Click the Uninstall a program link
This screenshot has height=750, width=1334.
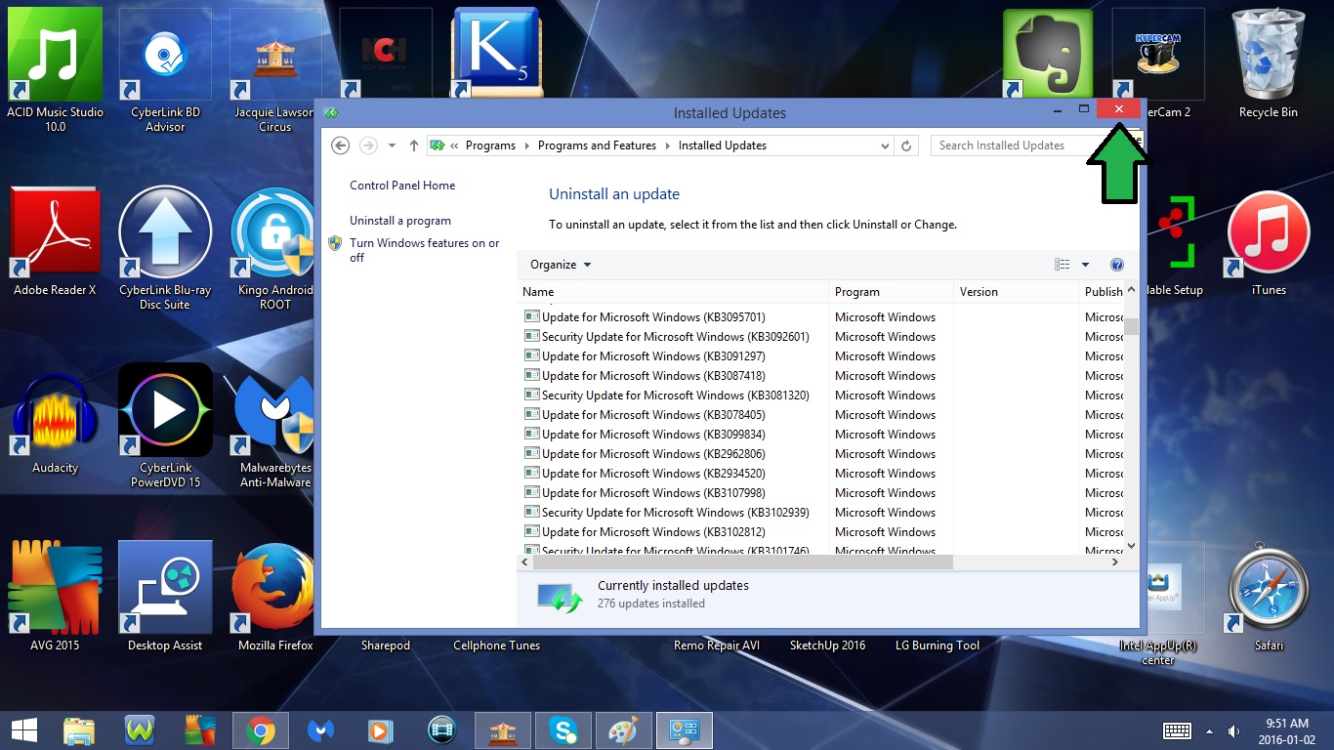[400, 221]
